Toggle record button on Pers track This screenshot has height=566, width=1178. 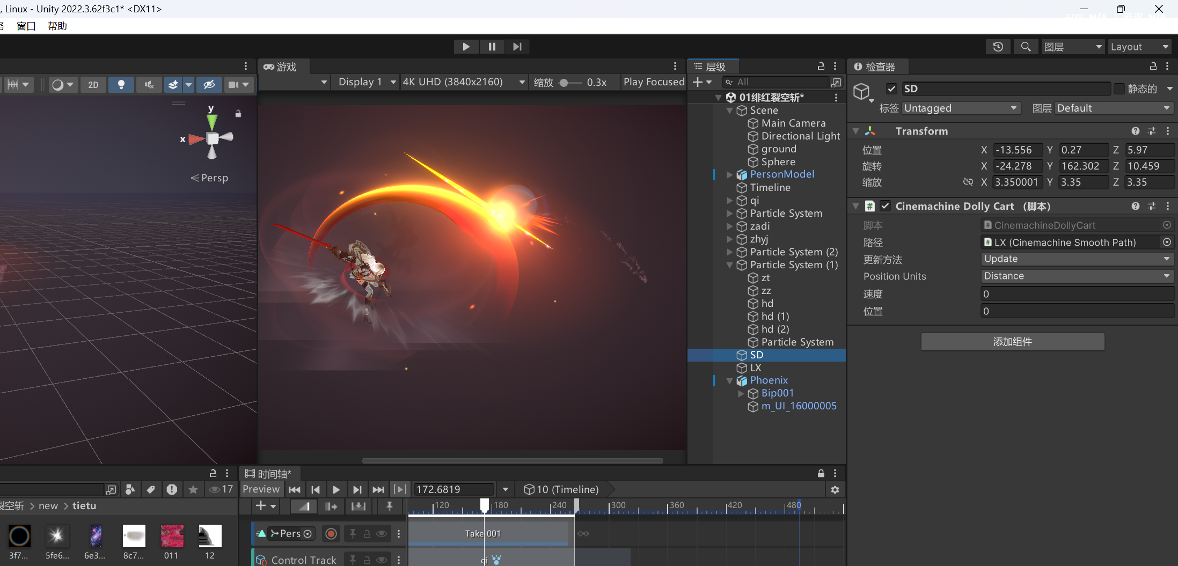[331, 534]
